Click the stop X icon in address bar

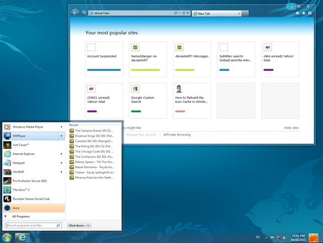pyautogui.click(x=188, y=13)
